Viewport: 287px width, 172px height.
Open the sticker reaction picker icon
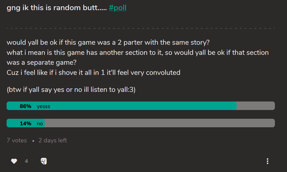pos(44,161)
